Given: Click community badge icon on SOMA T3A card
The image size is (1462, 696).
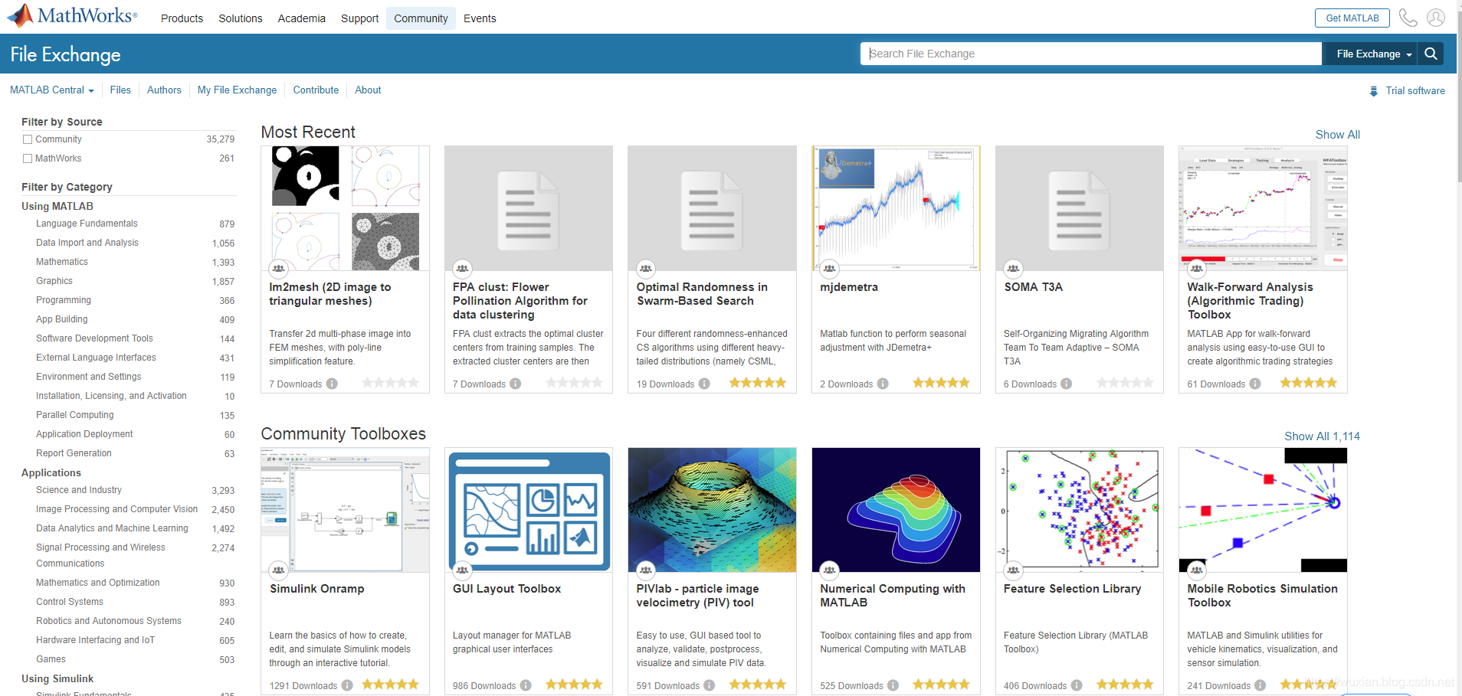Looking at the screenshot, I should click(x=1013, y=269).
